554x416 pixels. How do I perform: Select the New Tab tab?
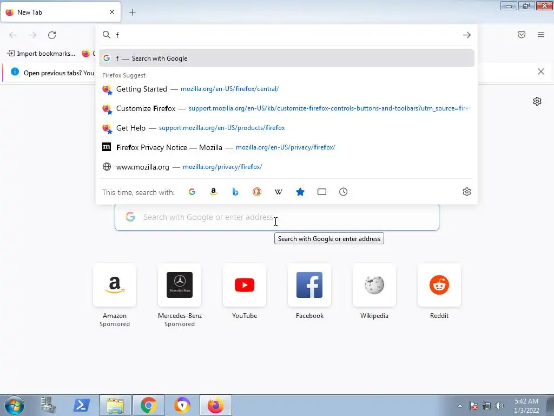pos(61,12)
